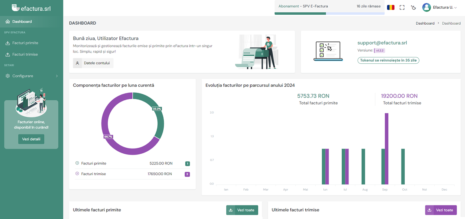Click the Configurare gear icon

click(8, 76)
